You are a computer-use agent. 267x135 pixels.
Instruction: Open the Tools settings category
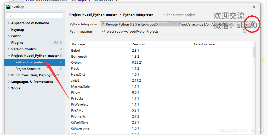(16, 88)
